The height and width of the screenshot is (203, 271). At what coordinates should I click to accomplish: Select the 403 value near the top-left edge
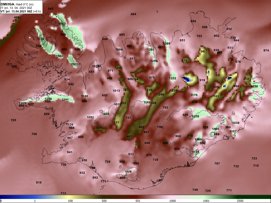click(17, 17)
